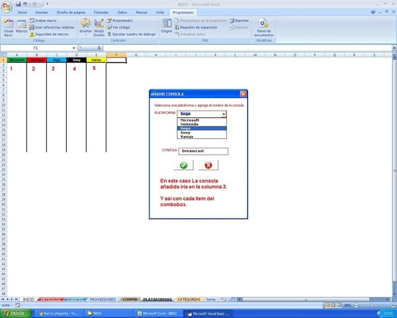Image resolution: width=397 pixels, height=318 pixels.
Task: Open the Visual Basic editor icon
Action: coord(9,24)
